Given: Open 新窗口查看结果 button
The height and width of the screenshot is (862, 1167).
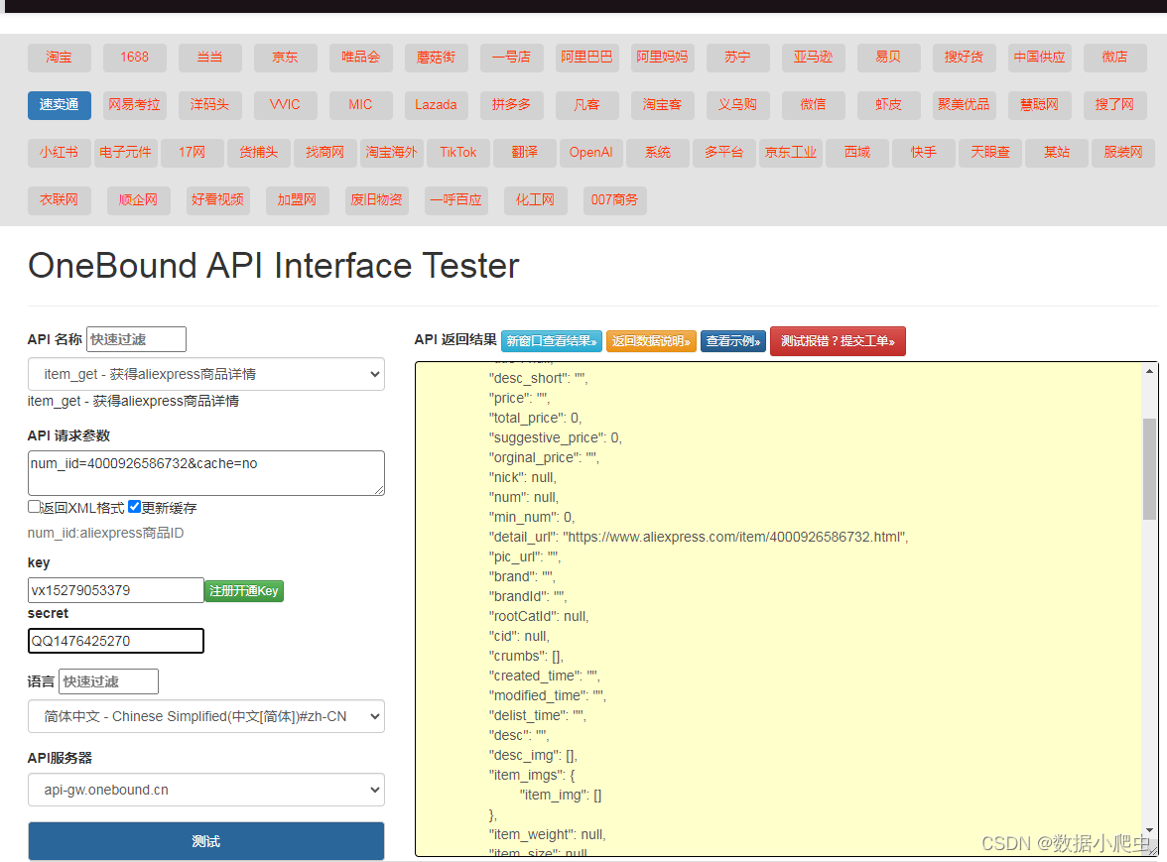Looking at the screenshot, I should 552,341.
